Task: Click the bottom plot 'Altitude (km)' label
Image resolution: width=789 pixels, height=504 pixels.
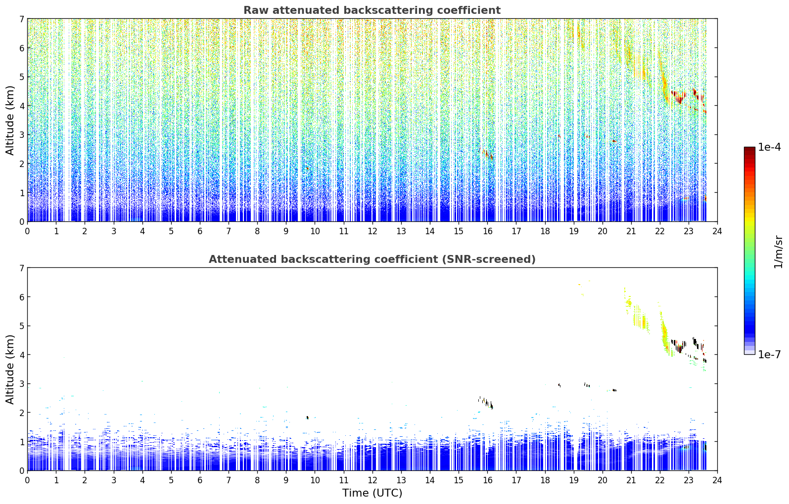Action: 10,369
